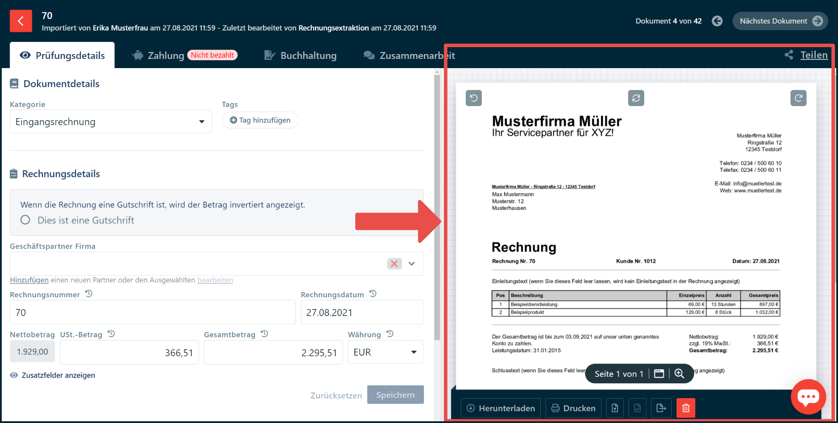The width and height of the screenshot is (838, 423).
Task: Go to previous document arrow
Action: [717, 21]
